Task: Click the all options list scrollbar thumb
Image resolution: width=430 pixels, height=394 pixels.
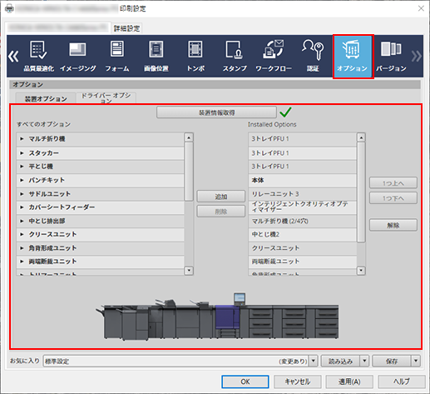Action: tap(189, 172)
